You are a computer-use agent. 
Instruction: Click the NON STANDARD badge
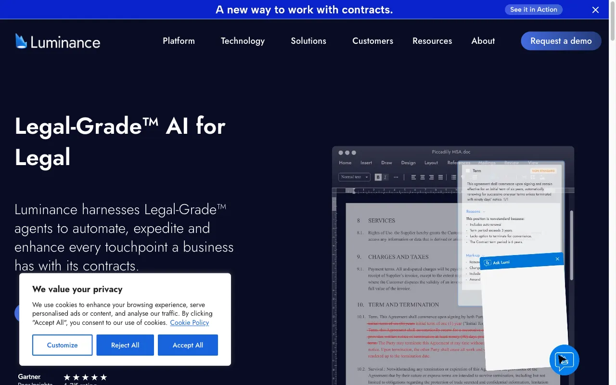tap(543, 171)
